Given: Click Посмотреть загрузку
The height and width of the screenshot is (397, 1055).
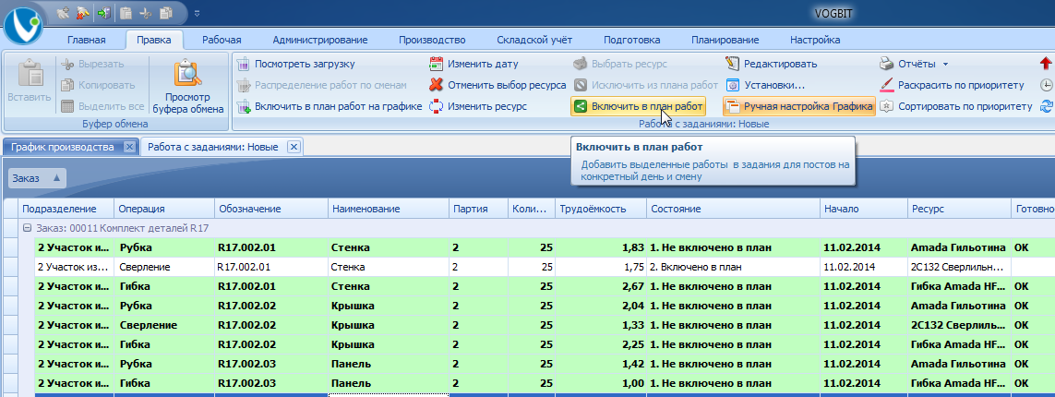Looking at the screenshot, I should [x=295, y=64].
